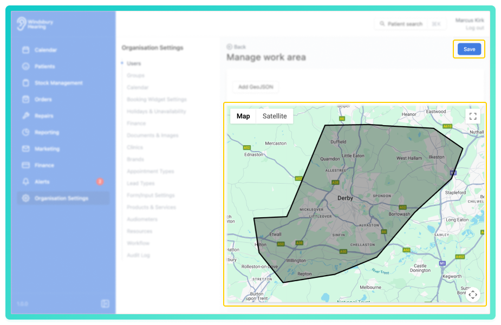Viewport: 501px width, 325px height.
Task: Switch to Satellite view tab
Action: click(x=275, y=116)
